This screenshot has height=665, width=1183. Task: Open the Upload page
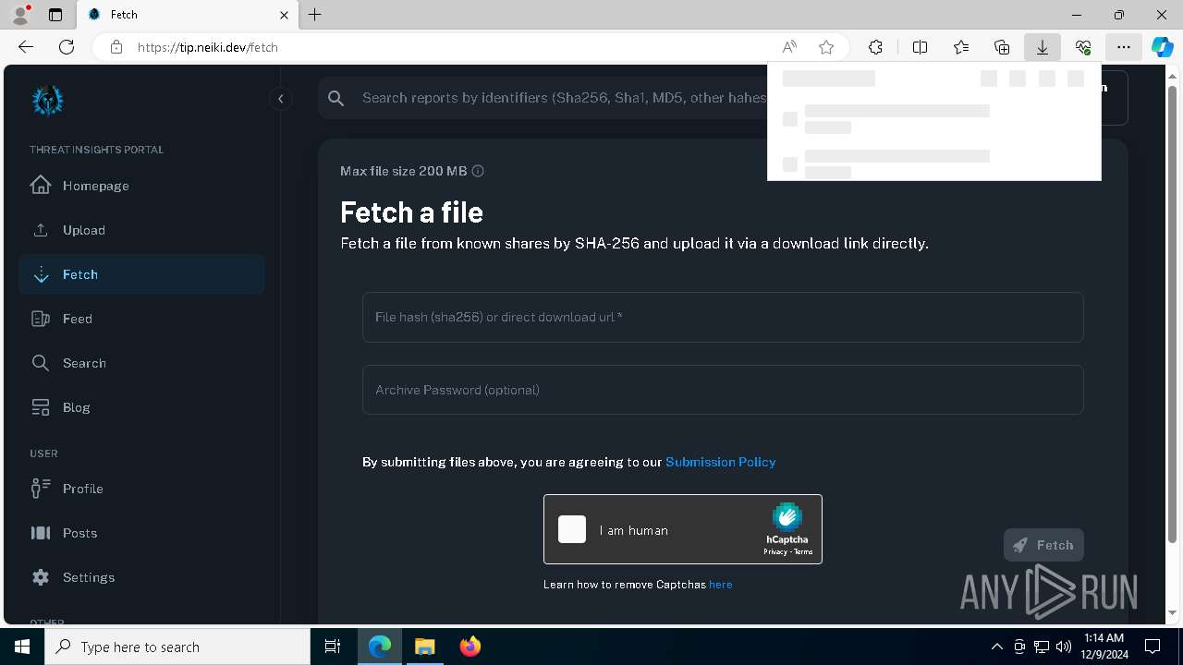141,230
